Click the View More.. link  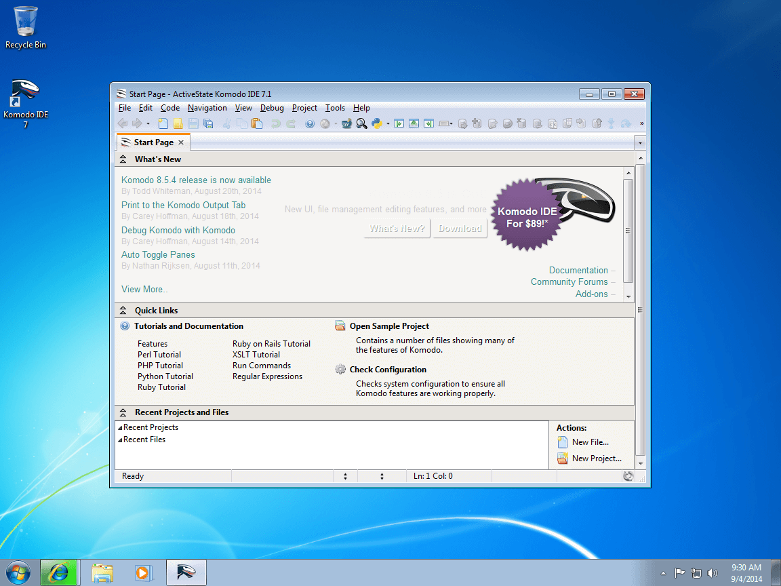click(x=144, y=290)
